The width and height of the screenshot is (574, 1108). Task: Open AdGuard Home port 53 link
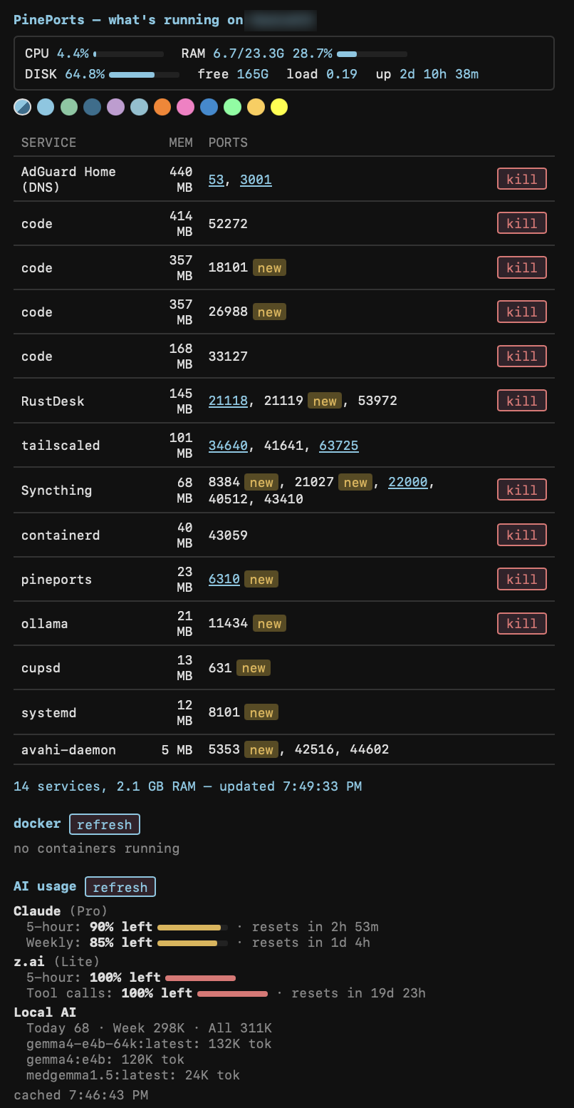pos(216,180)
